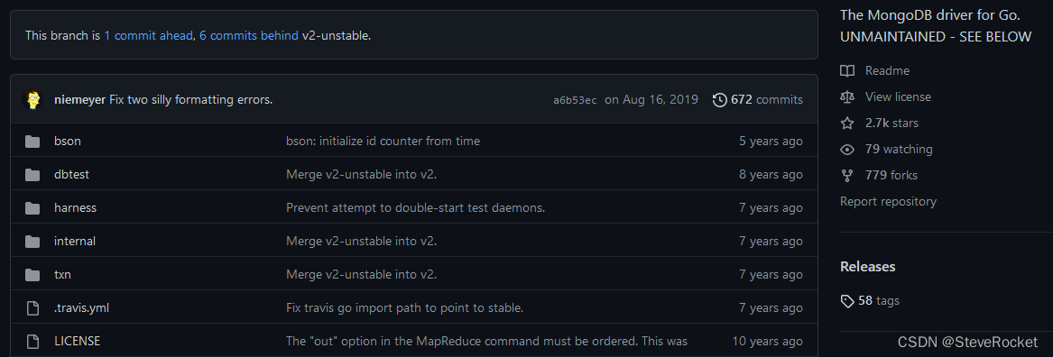The image size is (1053, 357).
Task: View the 672 commits history
Action: [758, 100]
